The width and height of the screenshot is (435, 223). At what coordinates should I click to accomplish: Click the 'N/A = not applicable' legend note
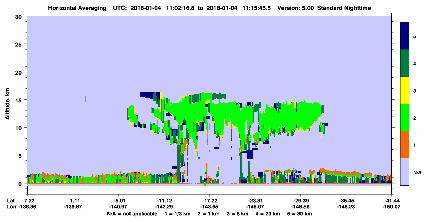coord(132,214)
